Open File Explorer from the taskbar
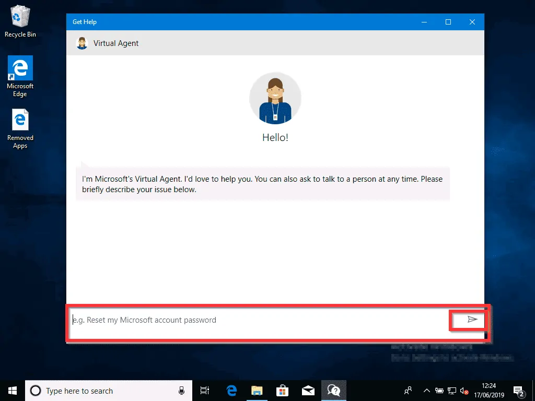535x401 pixels. tap(257, 390)
